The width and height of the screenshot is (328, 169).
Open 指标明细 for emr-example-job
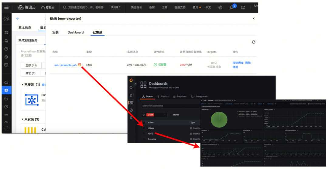pyautogui.click(x=238, y=63)
